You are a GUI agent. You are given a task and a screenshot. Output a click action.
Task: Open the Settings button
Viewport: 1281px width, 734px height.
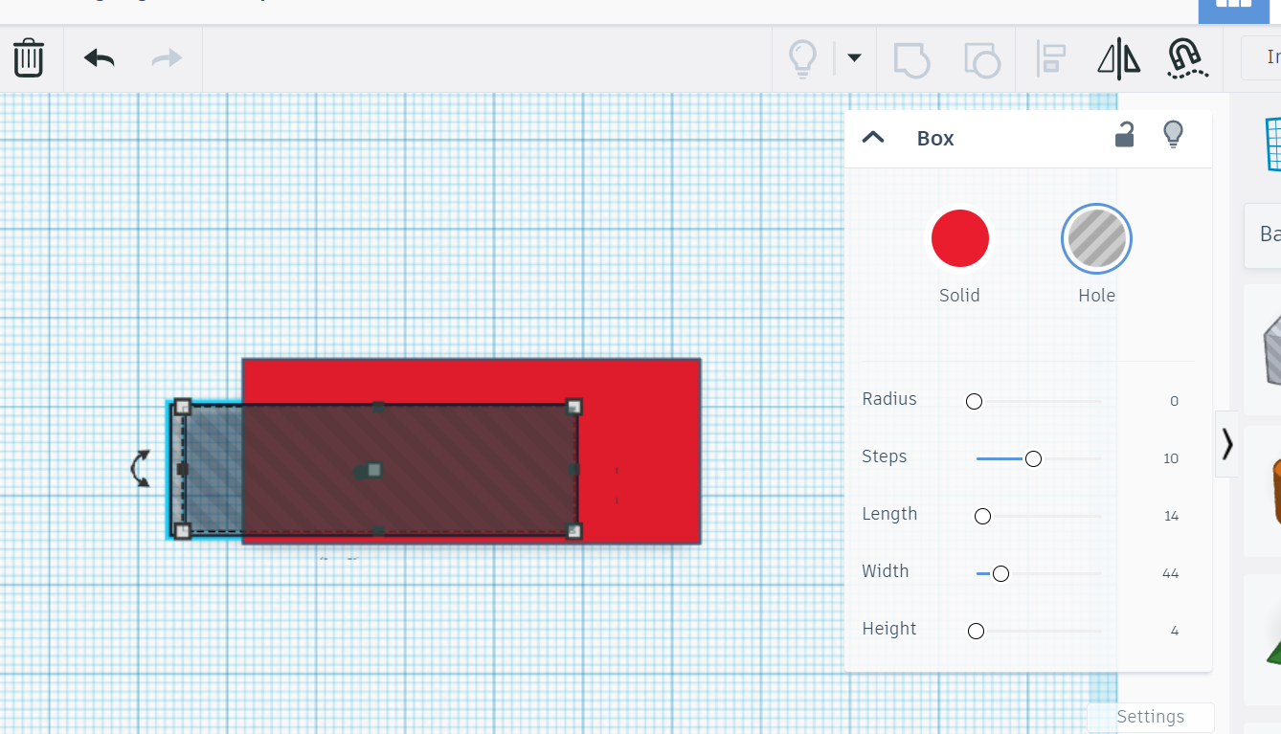coord(1151,717)
